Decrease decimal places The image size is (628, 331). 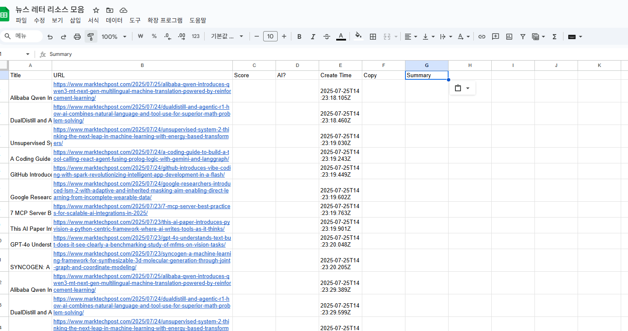tap(167, 36)
